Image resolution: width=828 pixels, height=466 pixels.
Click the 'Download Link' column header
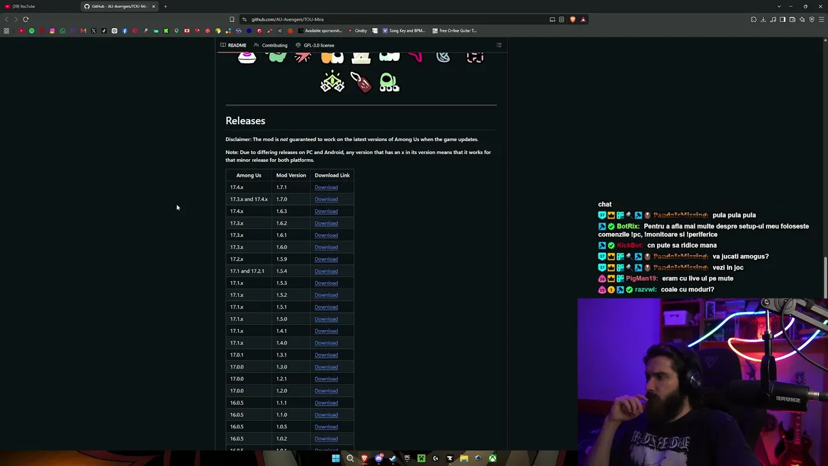tap(332, 175)
